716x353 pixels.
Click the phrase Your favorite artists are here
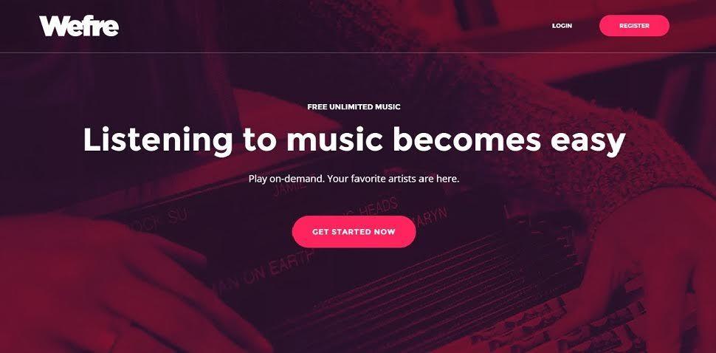(393, 179)
